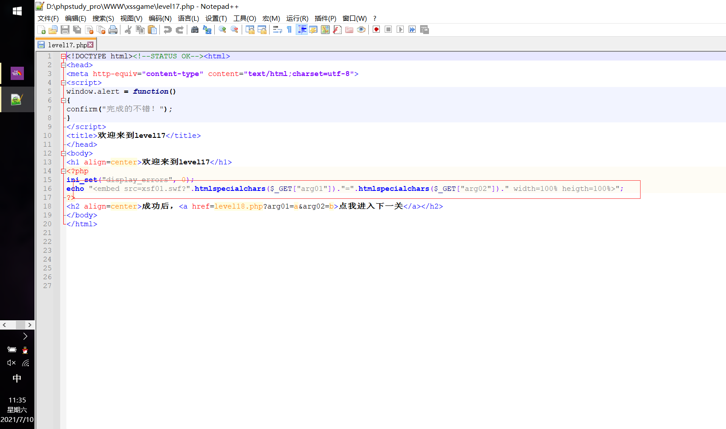Open the 编码(N) menu
Viewport: 726px width, 429px height.
point(160,18)
